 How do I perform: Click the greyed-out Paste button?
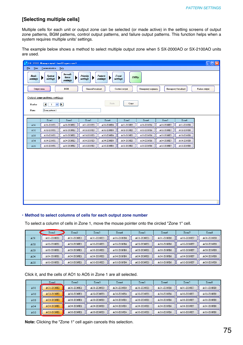(112, 103)
